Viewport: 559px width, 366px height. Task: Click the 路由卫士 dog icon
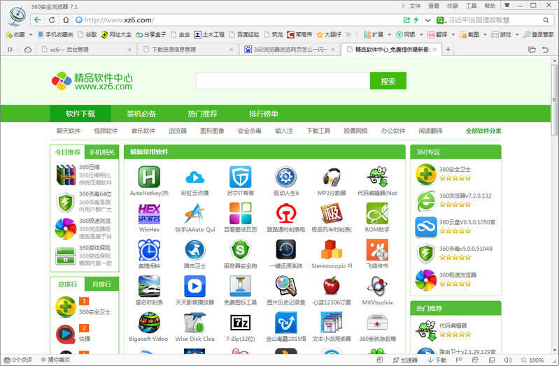pyautogui.click(x=194, y=249)
